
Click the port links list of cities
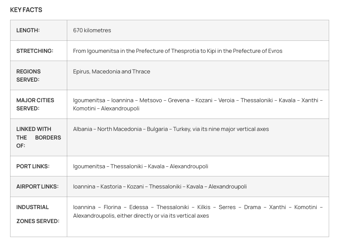(x=141, y=166)
